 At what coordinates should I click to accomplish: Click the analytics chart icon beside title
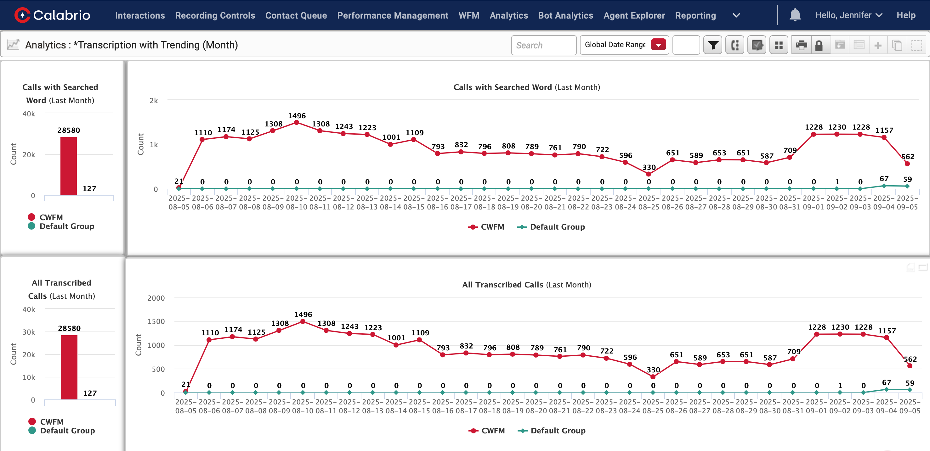point(13,45)
